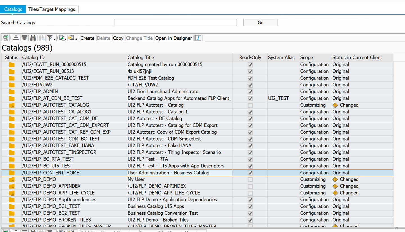Click the folder icon for /UI2/FLP_AUTOTEST_FAKE_HANA
Screen dimensions: 405x232
point(12,146)
